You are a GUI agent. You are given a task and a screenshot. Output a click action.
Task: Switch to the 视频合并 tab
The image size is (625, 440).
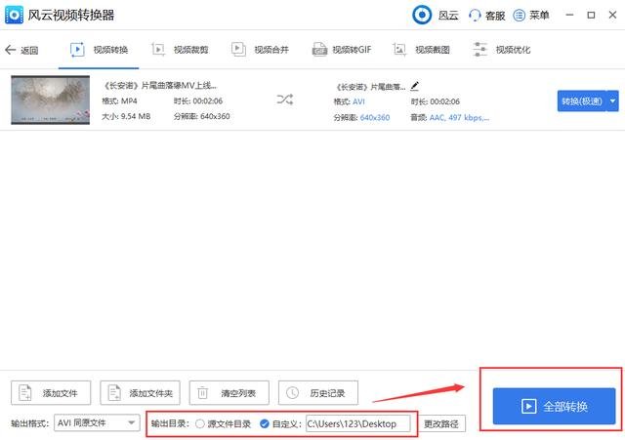[x=260, y=50]
